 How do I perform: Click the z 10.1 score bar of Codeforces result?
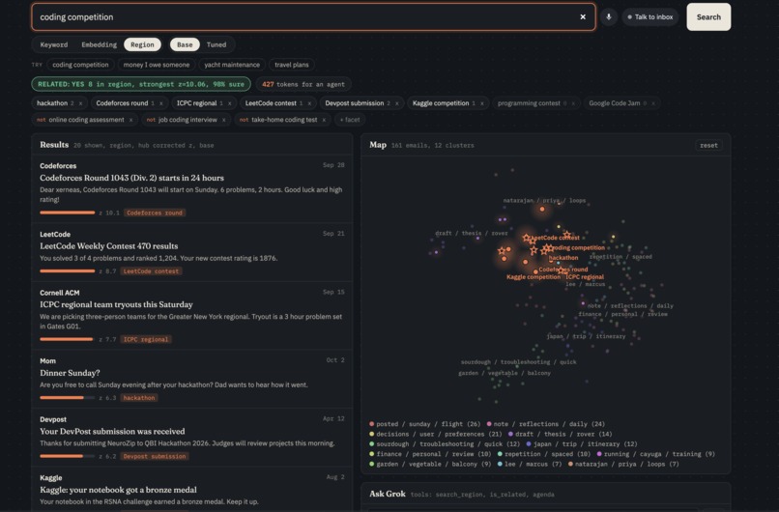(x=67, y=213)
